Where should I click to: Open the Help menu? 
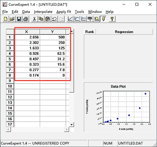tap(110, 12)
